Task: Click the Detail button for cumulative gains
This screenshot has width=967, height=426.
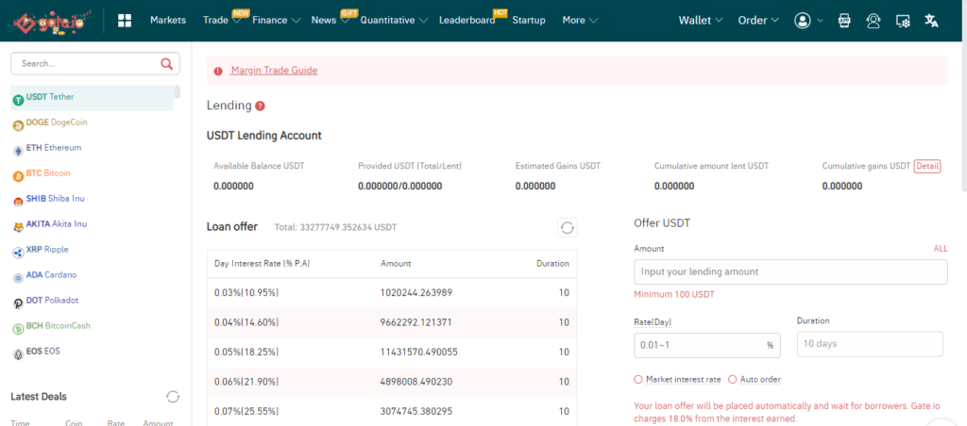Action: 927,166
